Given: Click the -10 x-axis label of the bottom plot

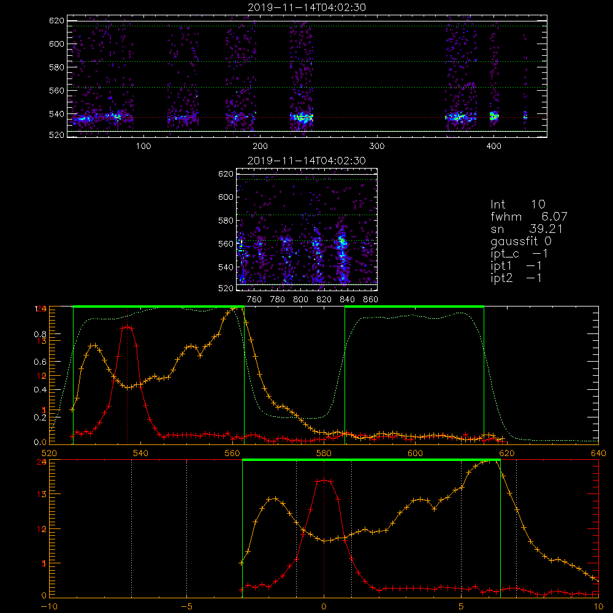Looking at the screenshot, I should click(49, 607).
